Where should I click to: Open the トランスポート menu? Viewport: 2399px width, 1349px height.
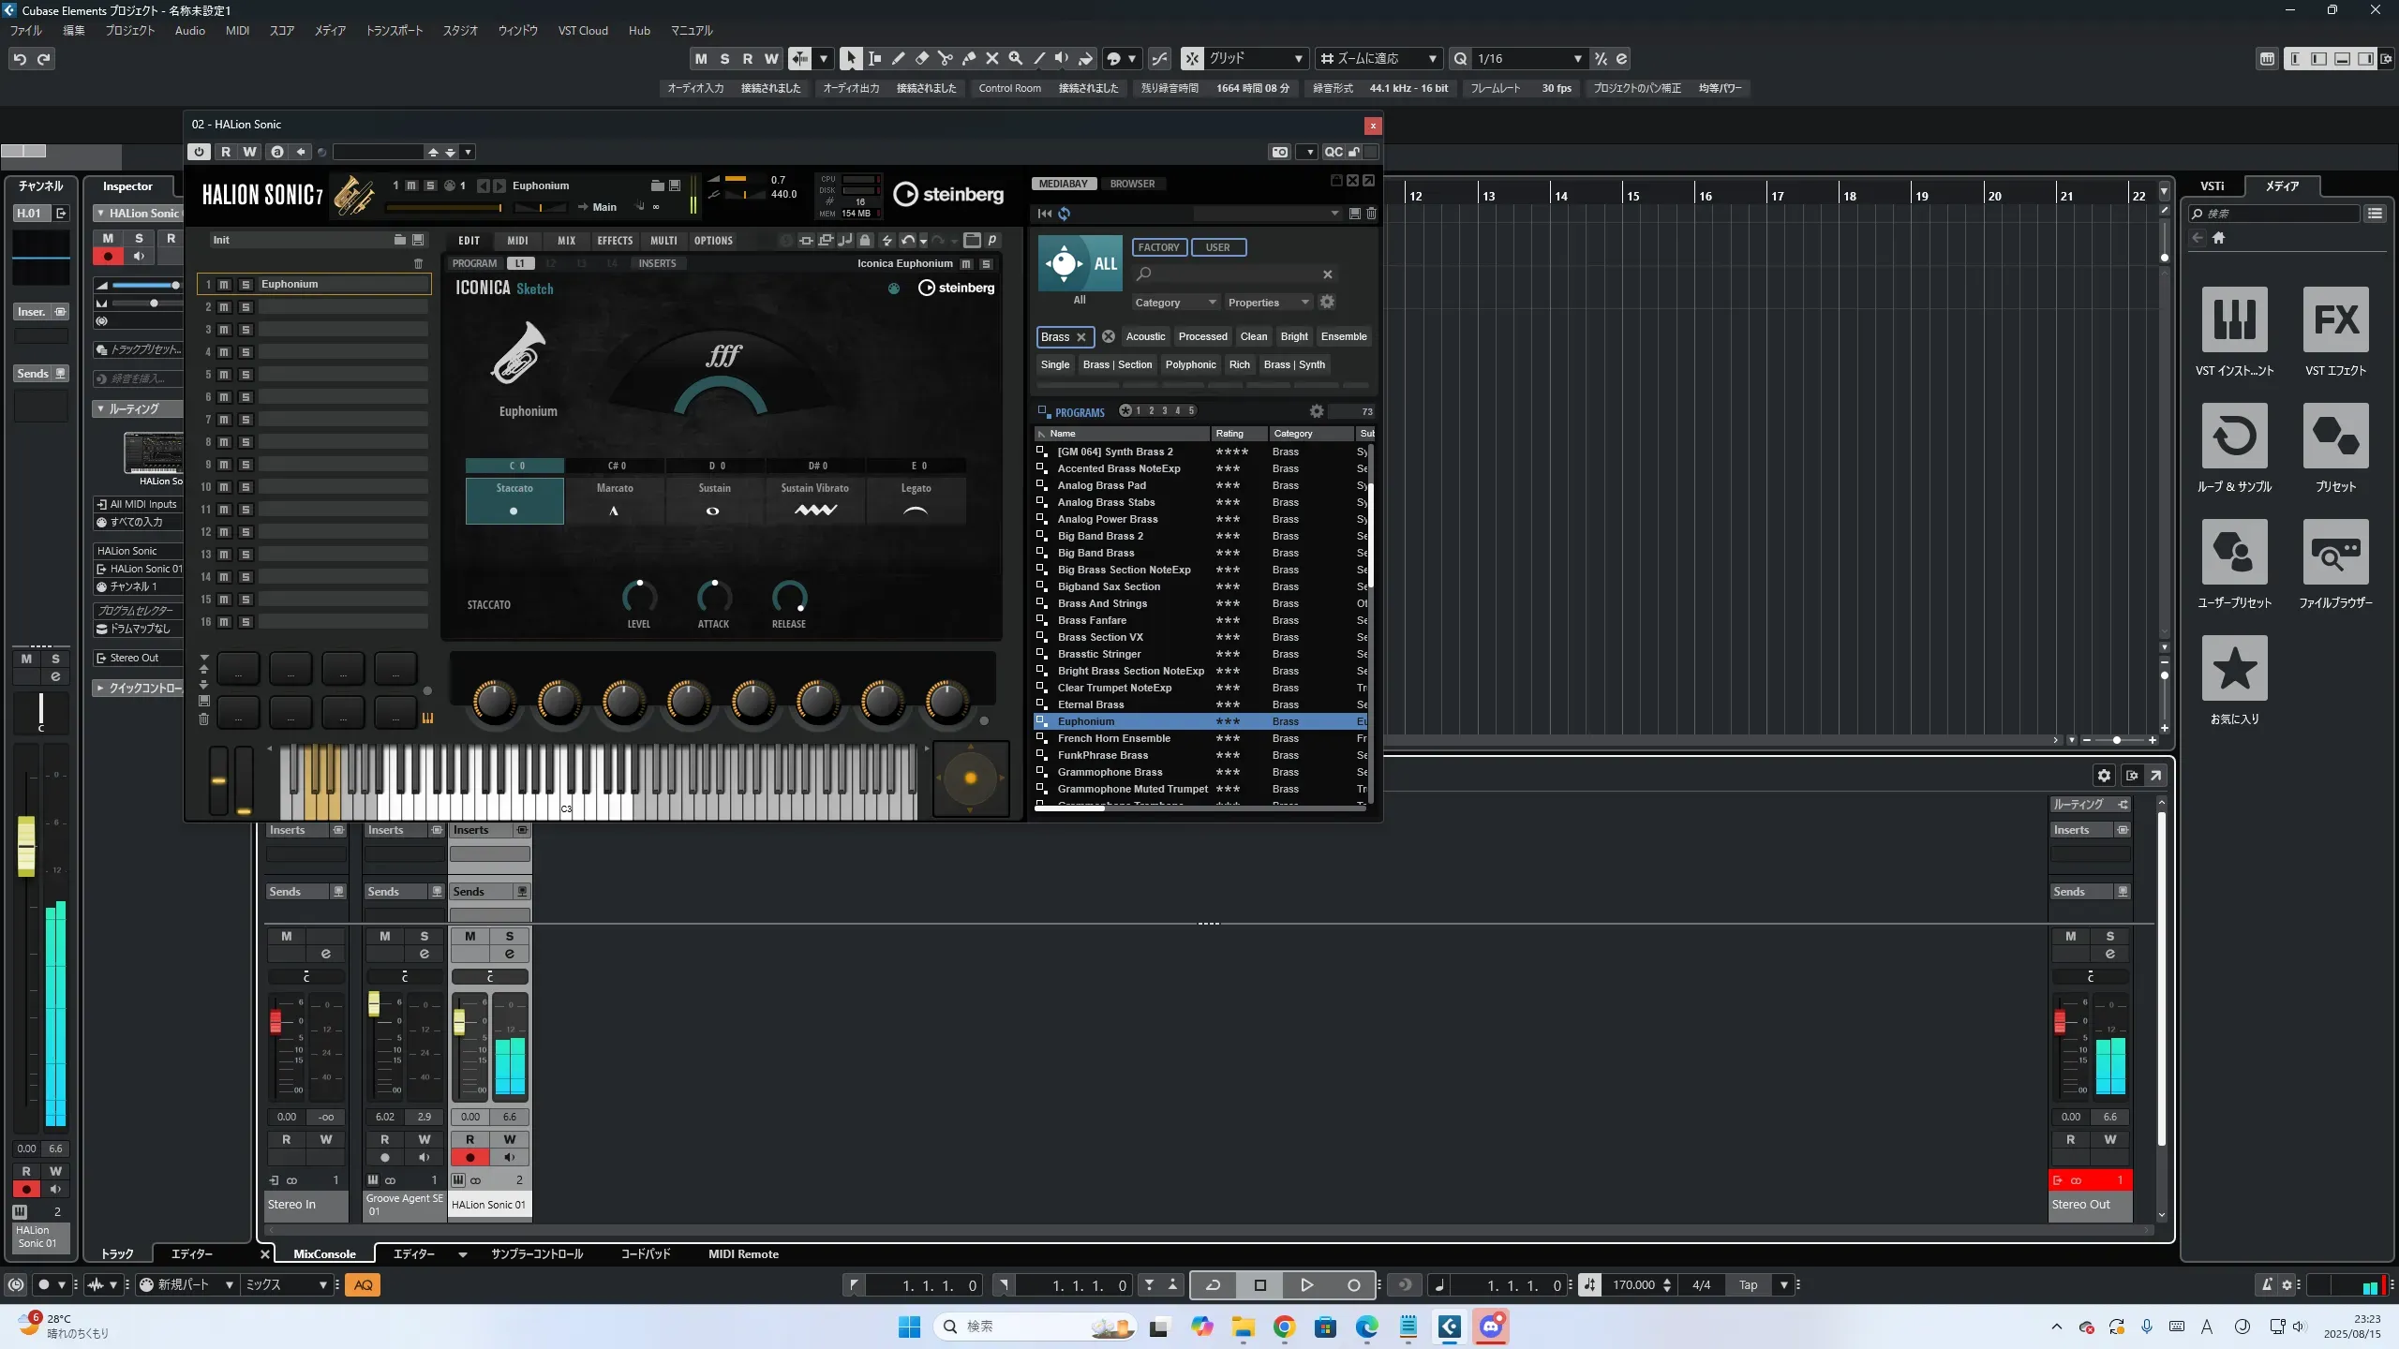(394, 31)
